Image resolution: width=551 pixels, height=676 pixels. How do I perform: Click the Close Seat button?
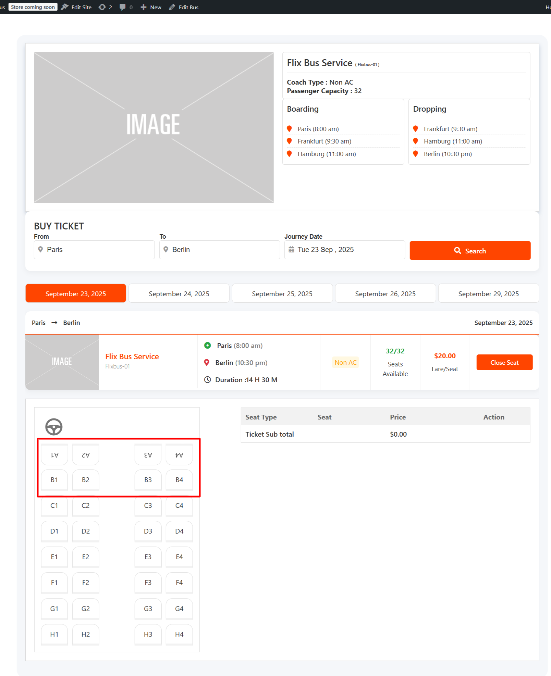click(504, 362)
